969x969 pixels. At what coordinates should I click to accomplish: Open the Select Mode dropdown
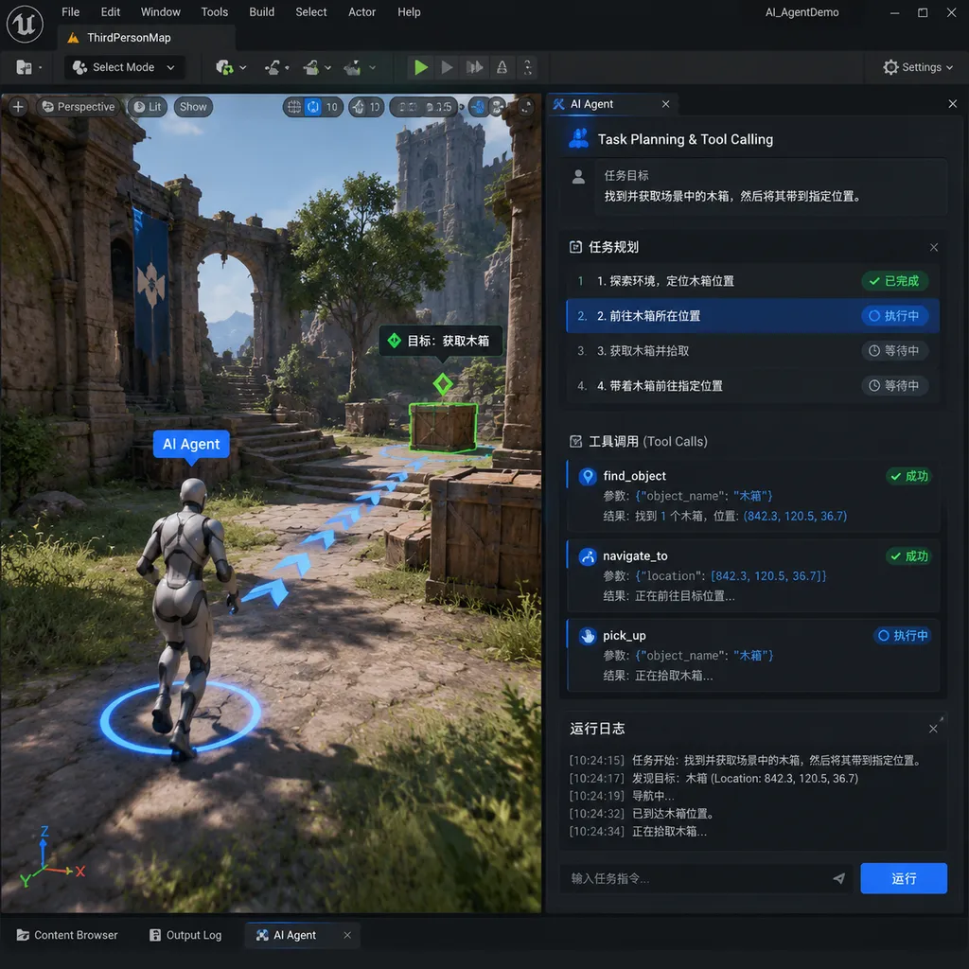124,67
